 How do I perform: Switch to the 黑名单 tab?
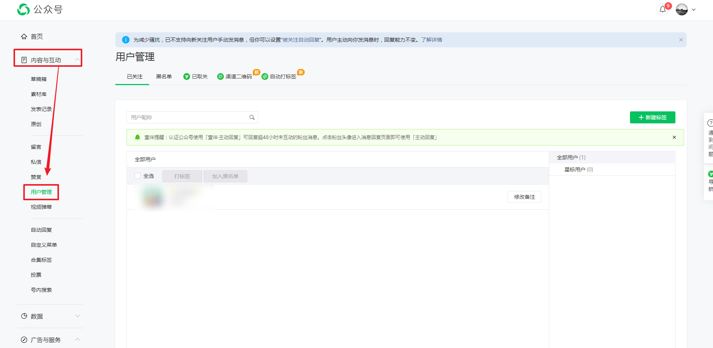[x=164, y=76]
